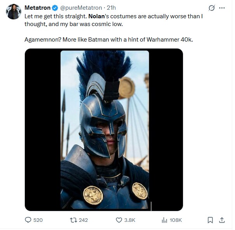The height and width of the screenshot is (230, 235).
Task: Click the blue verified badge
Action: [55, 8]
